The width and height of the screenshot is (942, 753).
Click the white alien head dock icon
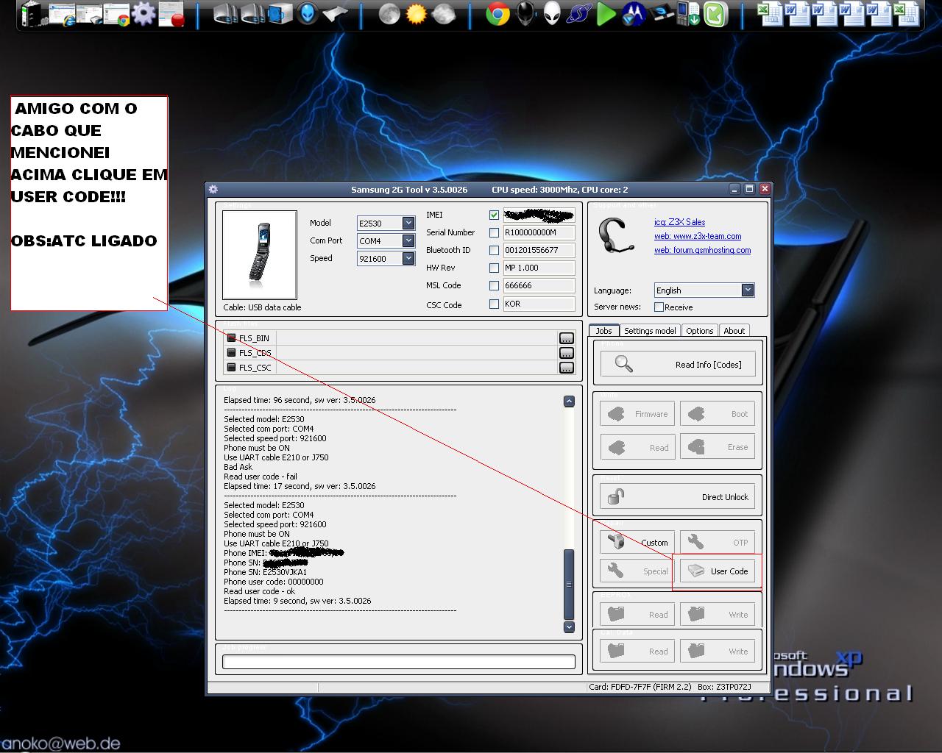[x=552, y=14]
